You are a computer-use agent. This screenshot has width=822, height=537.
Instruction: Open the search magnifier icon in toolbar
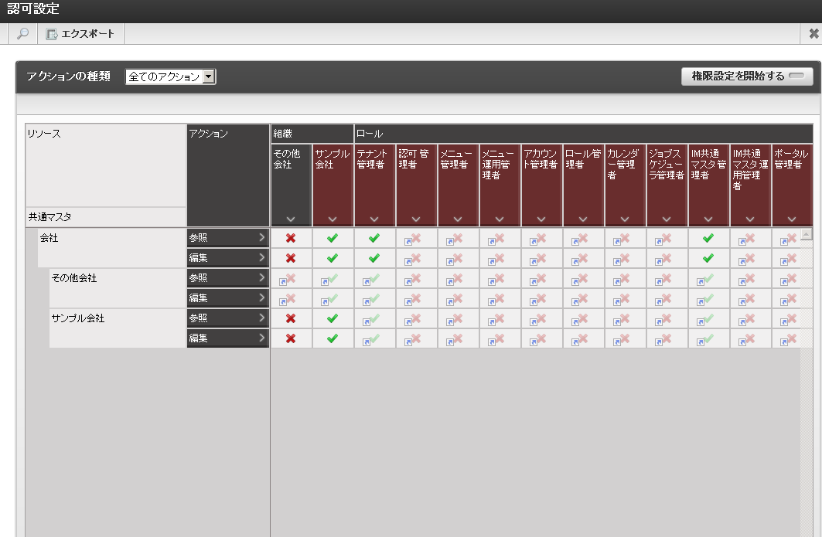tap(22, 33)
